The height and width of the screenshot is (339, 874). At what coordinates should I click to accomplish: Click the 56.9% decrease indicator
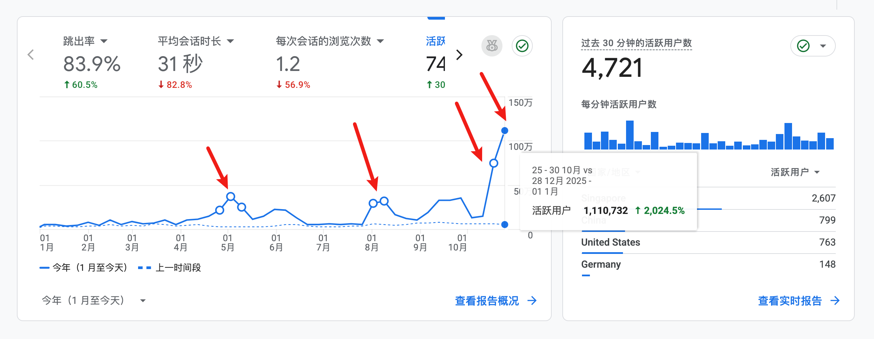[x=293, y=85]
